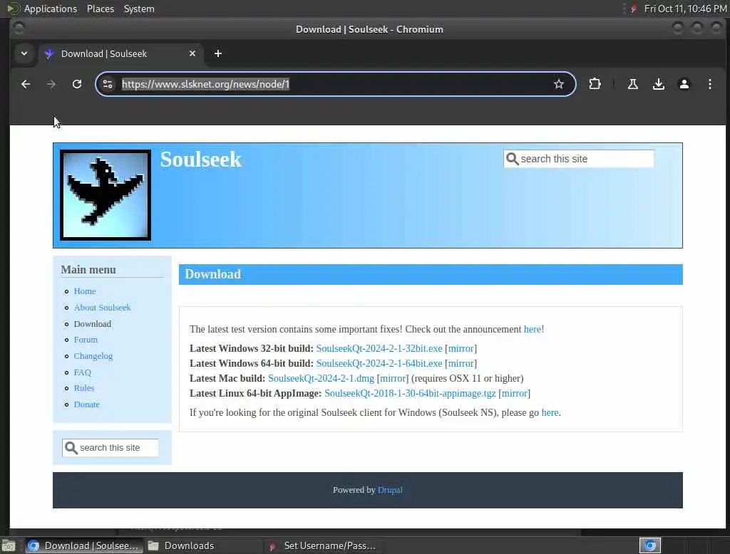Click show desktop icon in bottom panel
Image resolution: width=730 pixels, height=554 pixels.
pos(9,545)
